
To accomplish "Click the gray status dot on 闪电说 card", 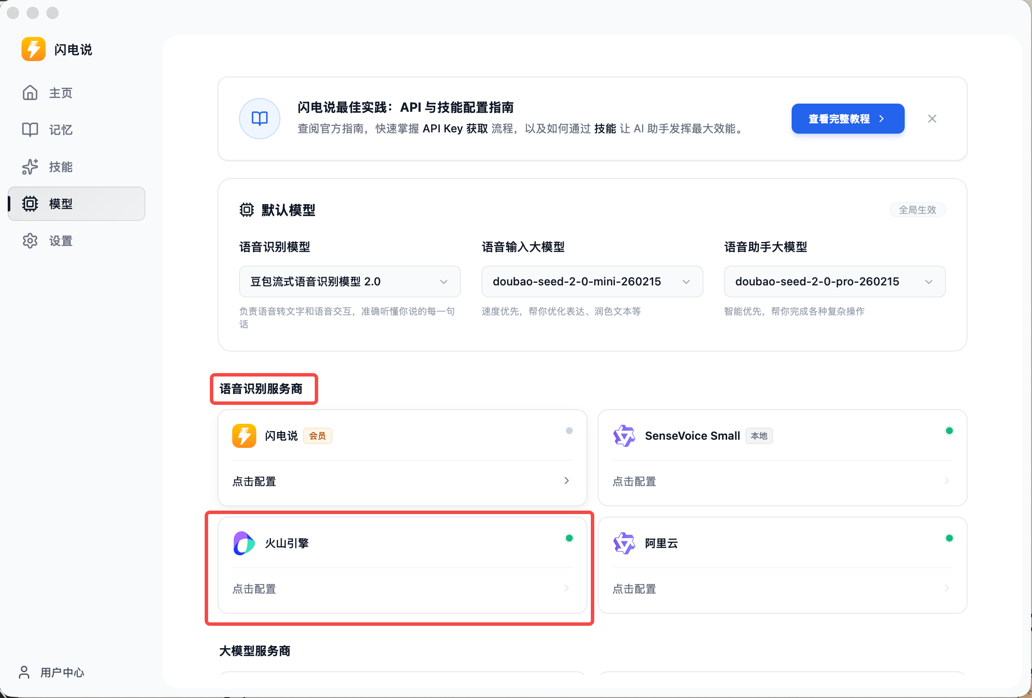I will click(569, 430).
